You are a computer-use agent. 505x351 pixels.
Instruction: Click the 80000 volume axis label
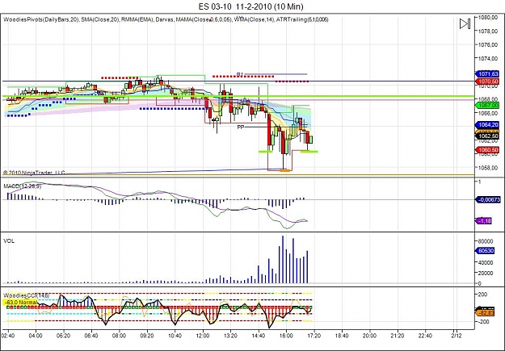486,241
